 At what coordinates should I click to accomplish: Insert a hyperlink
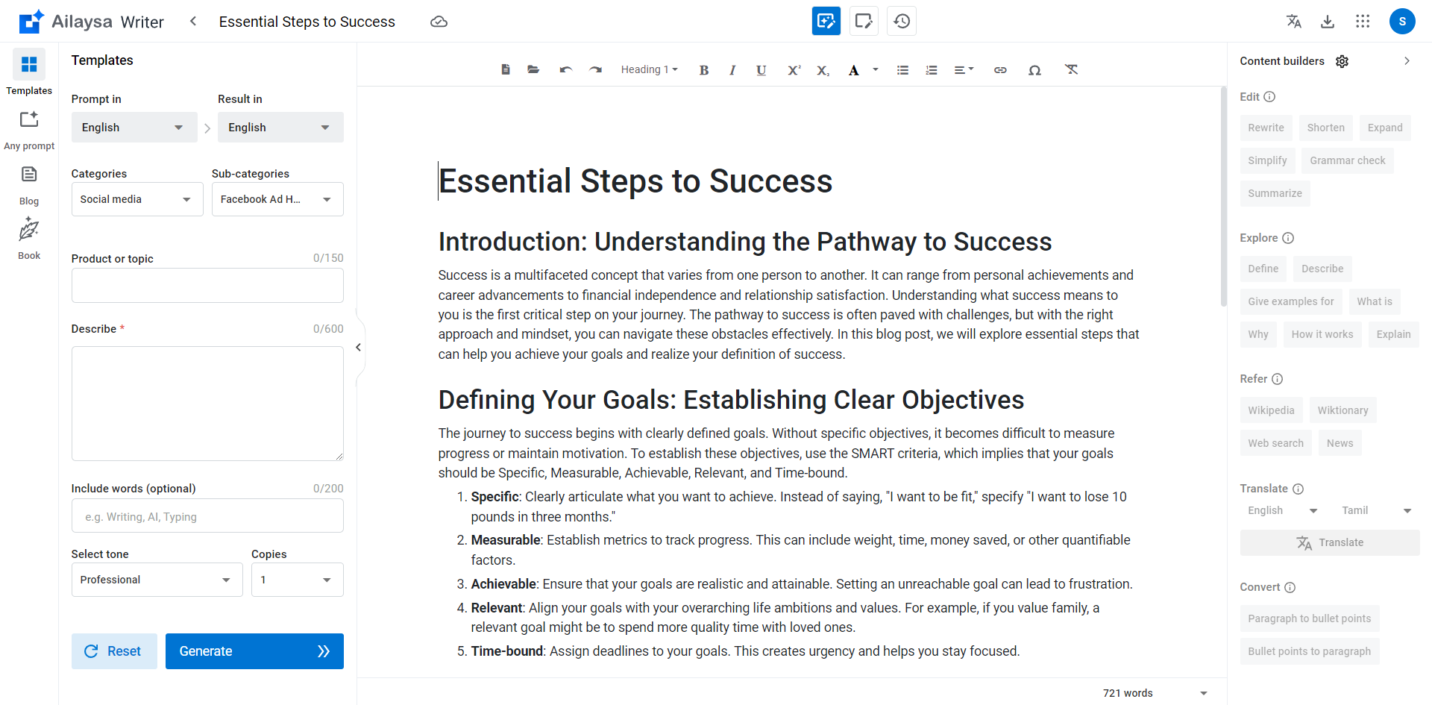[x=1000, y=70]
